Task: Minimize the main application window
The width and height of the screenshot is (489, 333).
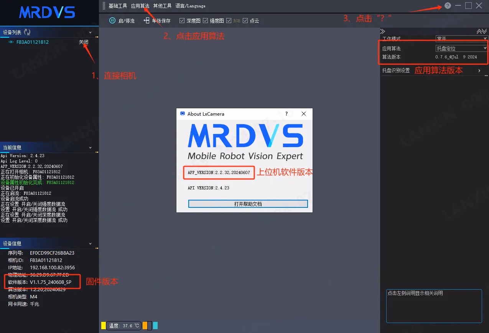Action: [458, 5]
